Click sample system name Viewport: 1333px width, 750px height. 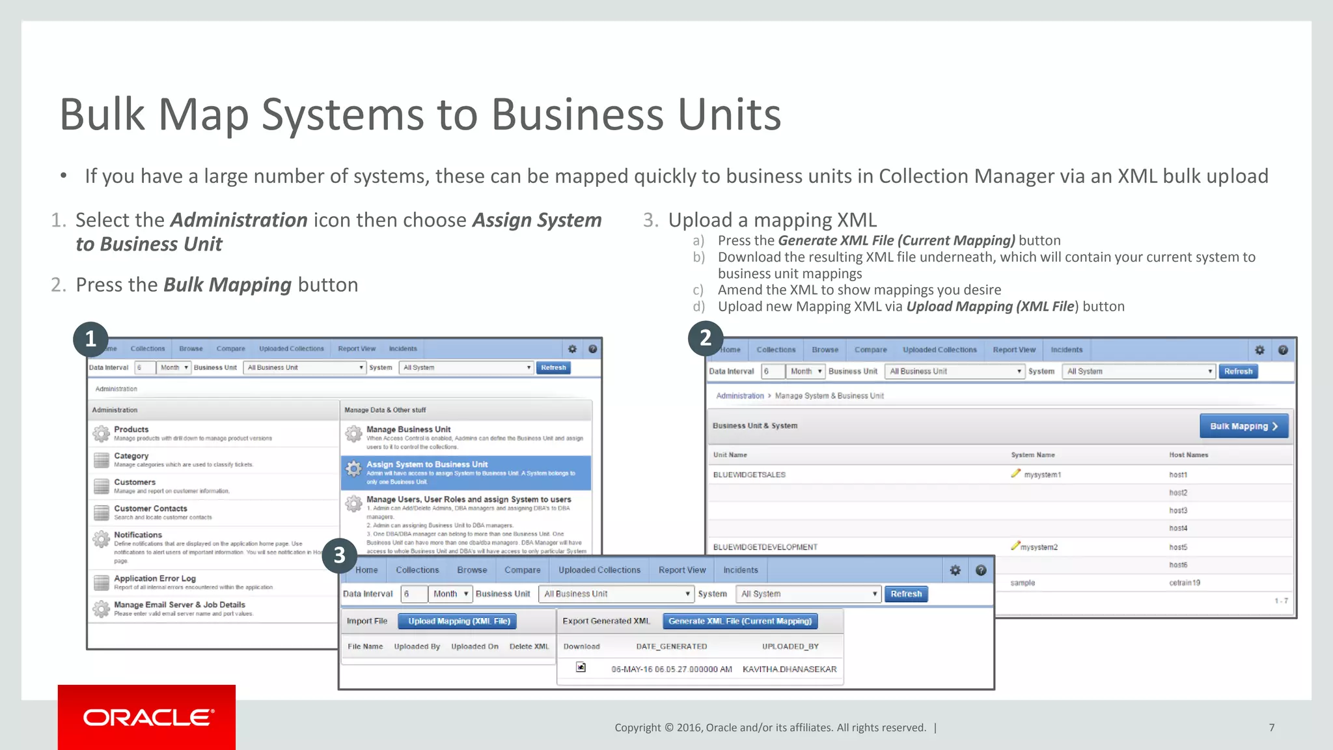[x=1023, y=583]
